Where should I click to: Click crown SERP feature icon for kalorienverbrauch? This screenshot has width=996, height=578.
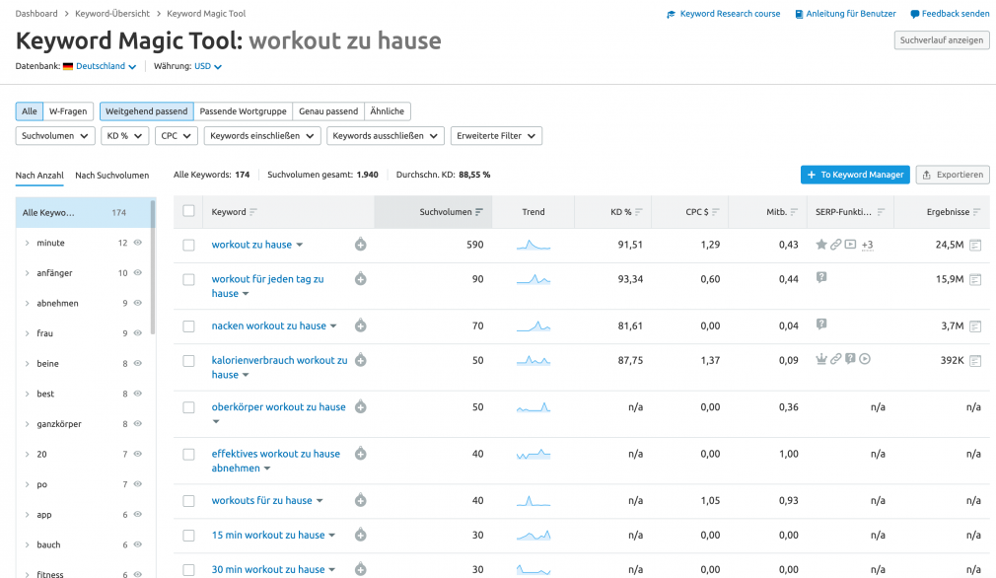pos(821,359)
